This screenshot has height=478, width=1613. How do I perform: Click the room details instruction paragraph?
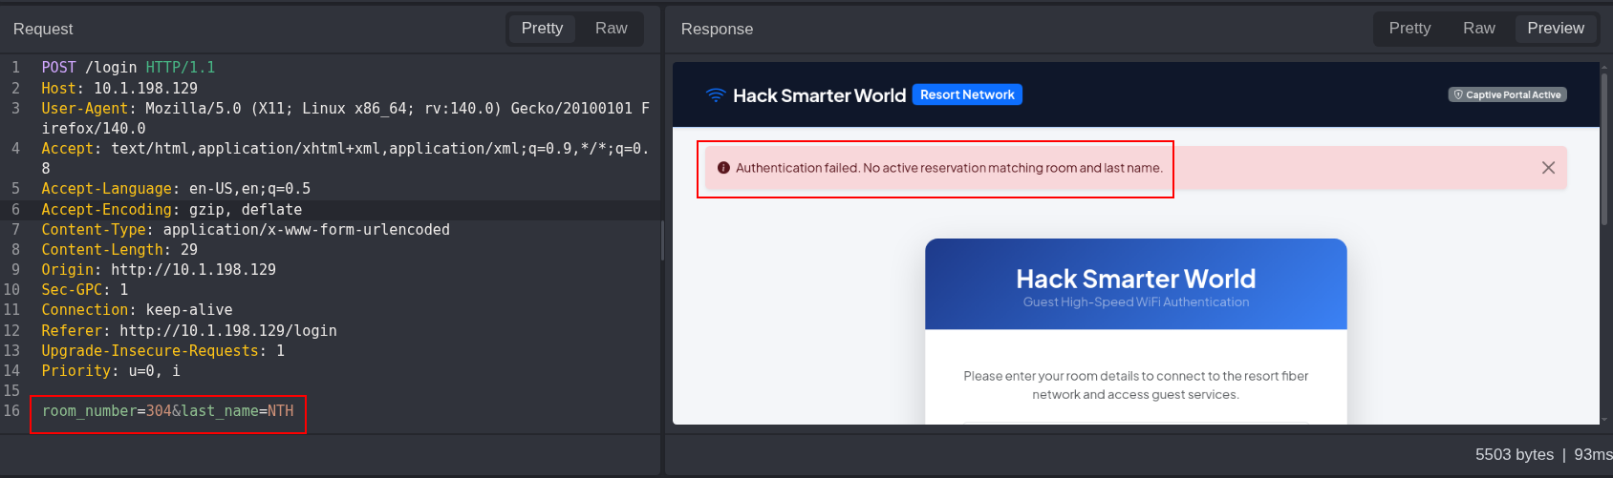point(1136,385)
